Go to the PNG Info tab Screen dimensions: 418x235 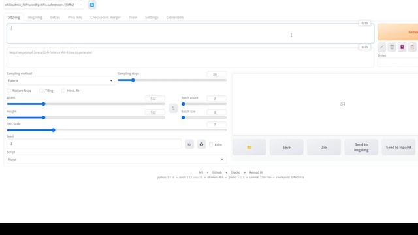(x=75, y=18)
